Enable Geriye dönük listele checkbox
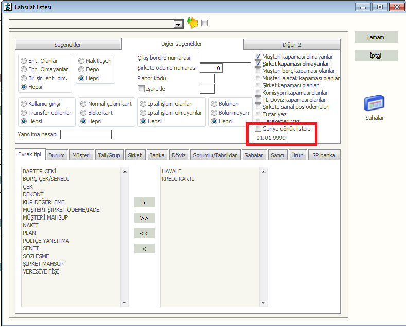The width and height of the screenshot is (406, 327). pos(258,129)
